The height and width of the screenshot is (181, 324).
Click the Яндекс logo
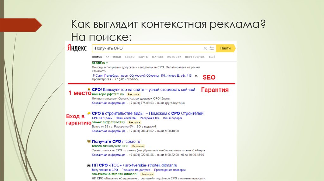point(77,48)
